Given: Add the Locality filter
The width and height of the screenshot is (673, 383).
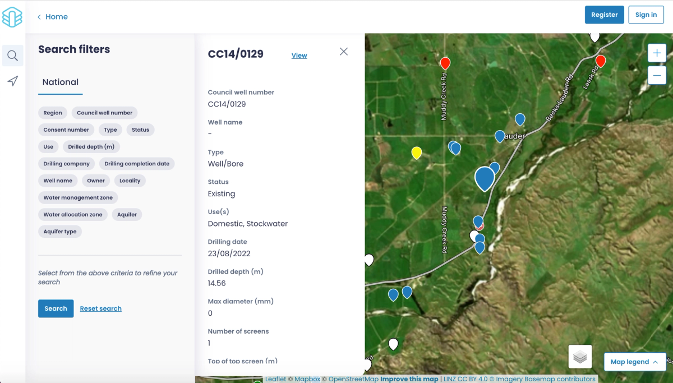Looking at the screenshot, I should 130,181.
